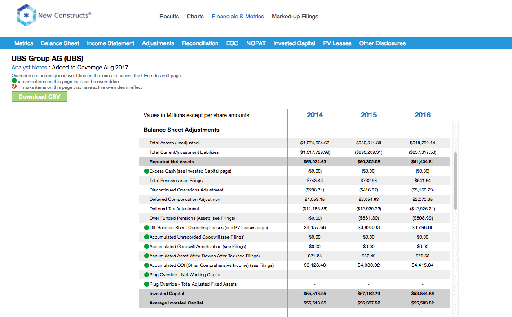Click 2015 Accumulated OCI value $4,080.02

click(369, 265)
